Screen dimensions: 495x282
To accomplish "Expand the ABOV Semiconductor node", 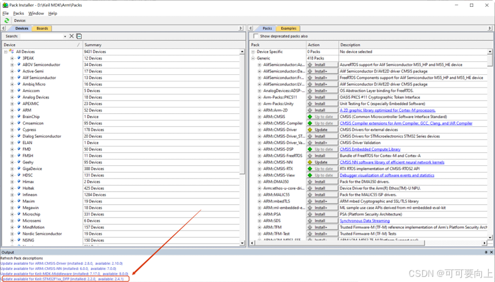I will (x=12, y=65).
